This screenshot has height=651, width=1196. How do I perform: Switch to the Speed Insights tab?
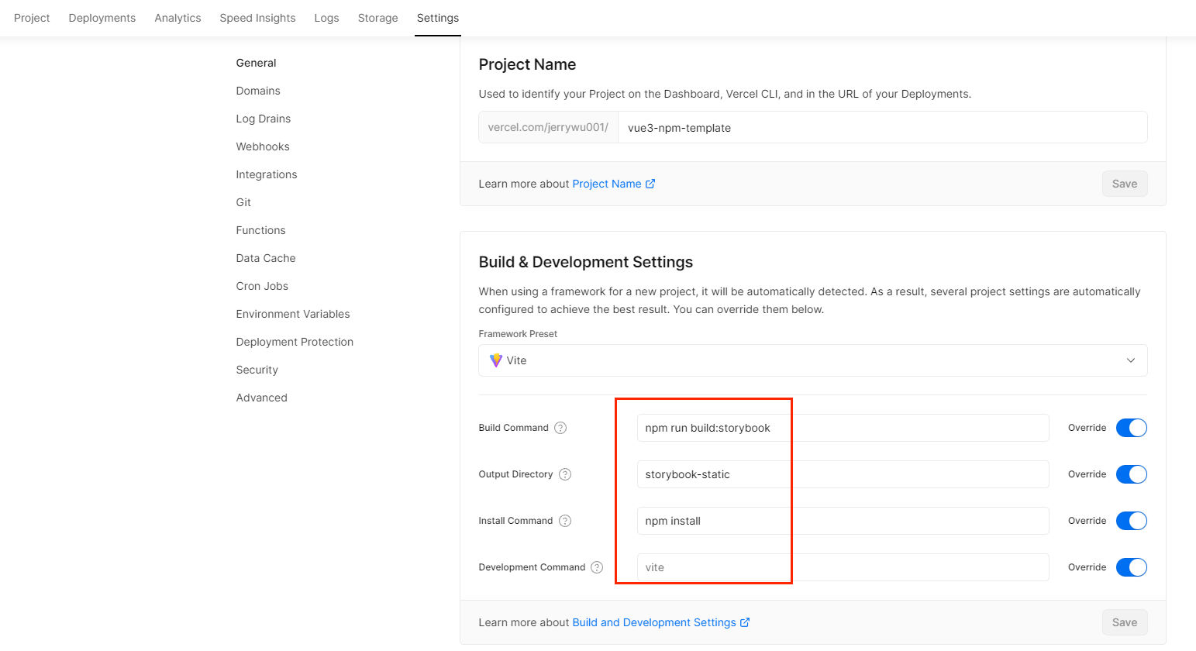tap(257, 18)
